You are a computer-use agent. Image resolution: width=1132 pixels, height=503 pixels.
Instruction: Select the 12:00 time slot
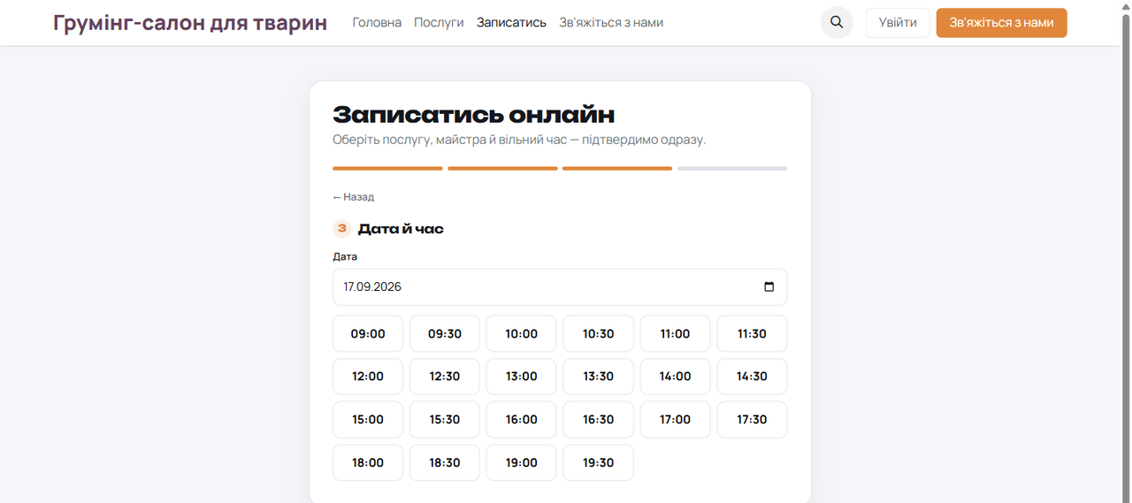pyautogui.click(x=368, y=377)
